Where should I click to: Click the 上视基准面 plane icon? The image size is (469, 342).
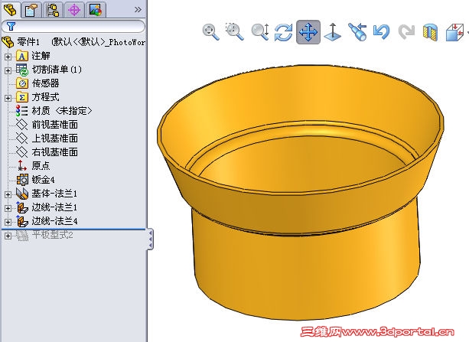pyautogui.click(x=22, y=138)
